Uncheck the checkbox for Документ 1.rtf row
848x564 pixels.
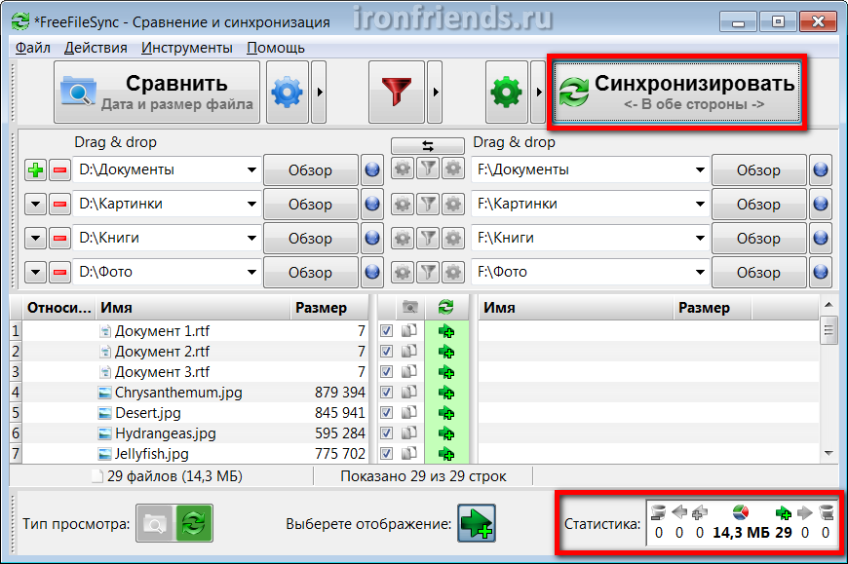[x=387, y=331]
